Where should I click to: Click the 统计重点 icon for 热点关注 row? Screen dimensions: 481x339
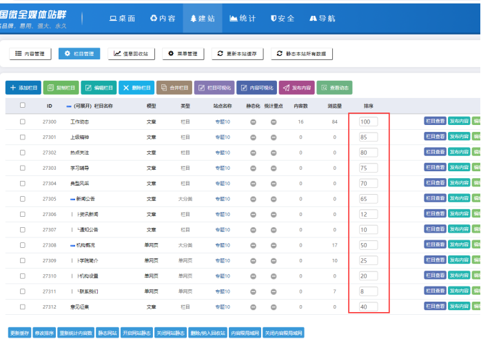coord(274,153)
